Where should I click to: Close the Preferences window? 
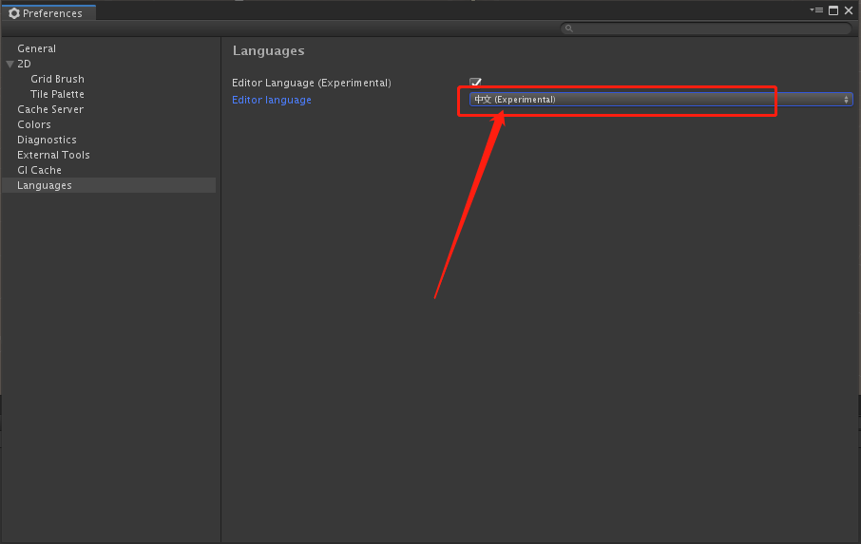click(849, 10)
